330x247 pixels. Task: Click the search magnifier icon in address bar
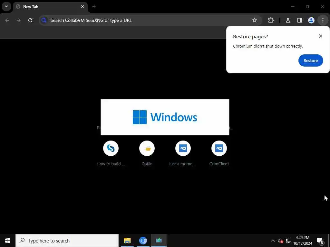click(x=44, y=20)
